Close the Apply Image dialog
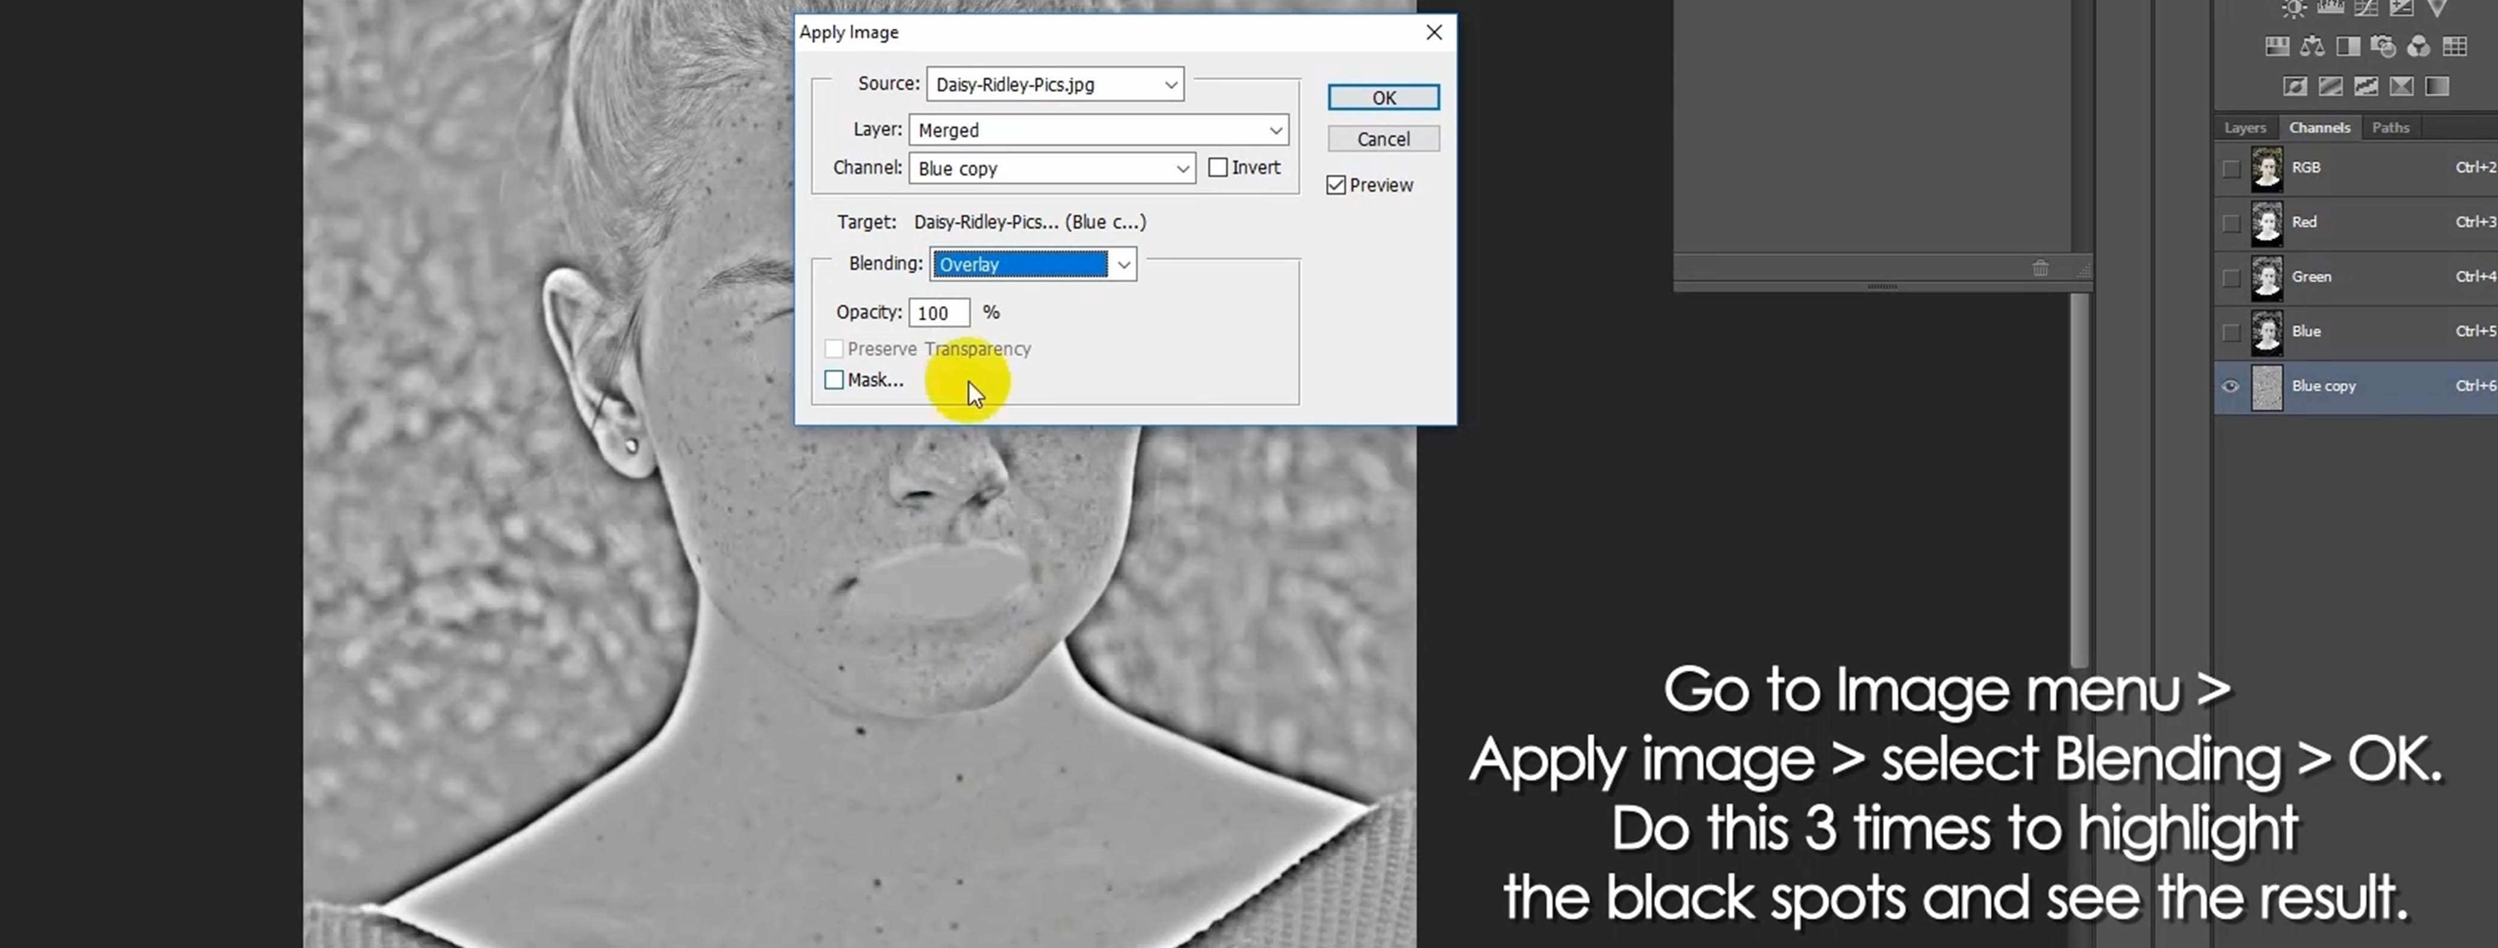Screen dimensions: 2498x948 coord(1434,32)
